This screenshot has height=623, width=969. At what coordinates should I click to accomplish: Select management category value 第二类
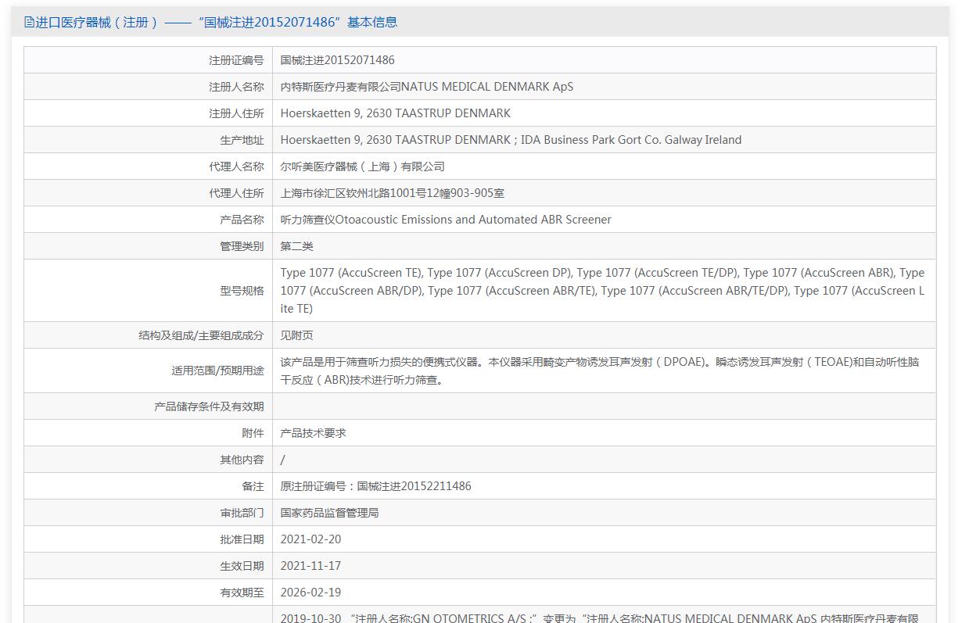click(x=297, y=246)
